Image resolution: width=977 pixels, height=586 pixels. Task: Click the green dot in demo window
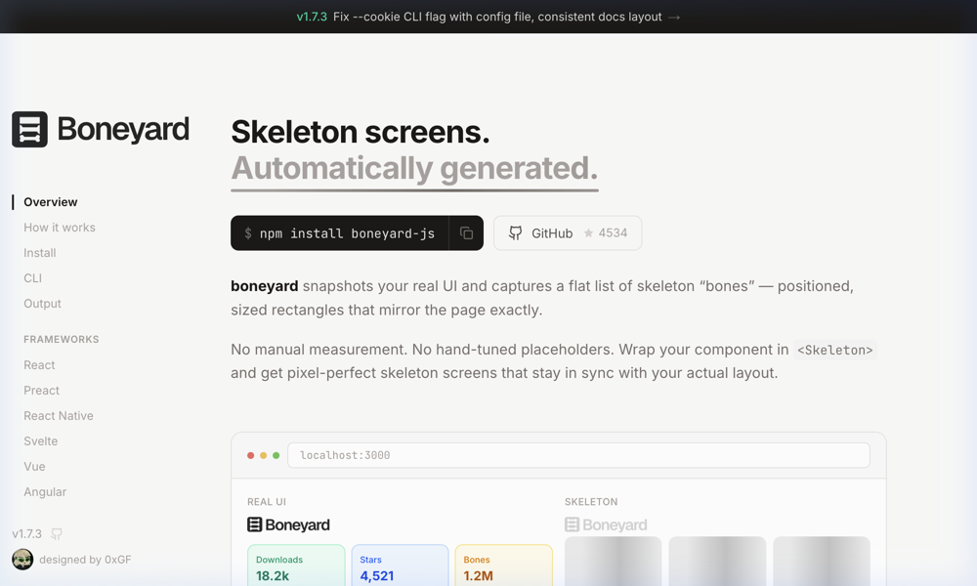coord(276,455)
